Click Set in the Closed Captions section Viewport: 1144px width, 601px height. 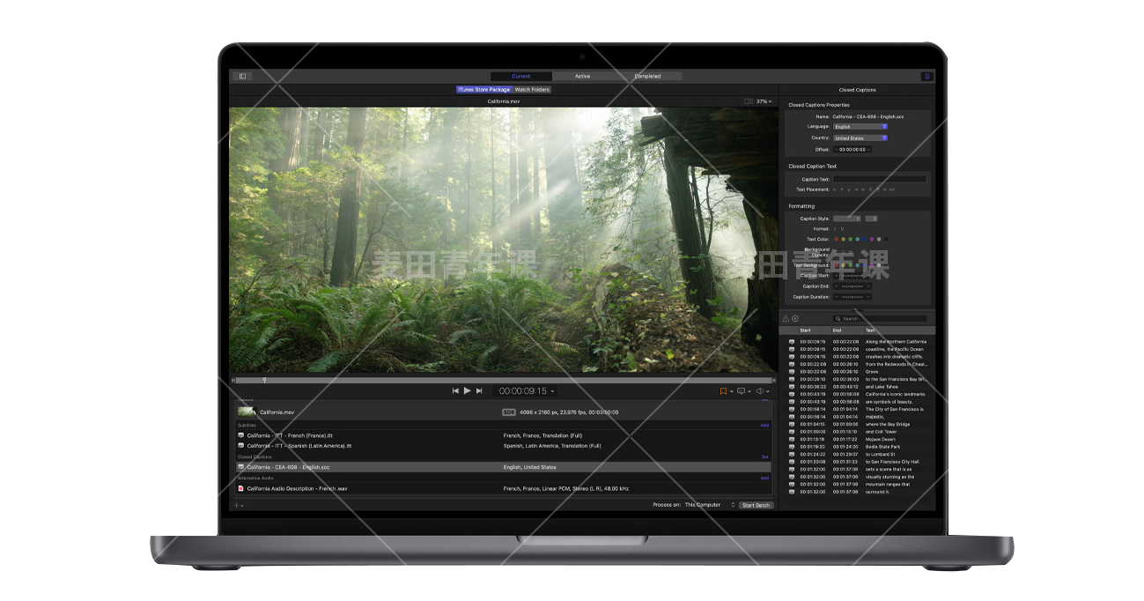pos(765,457)
